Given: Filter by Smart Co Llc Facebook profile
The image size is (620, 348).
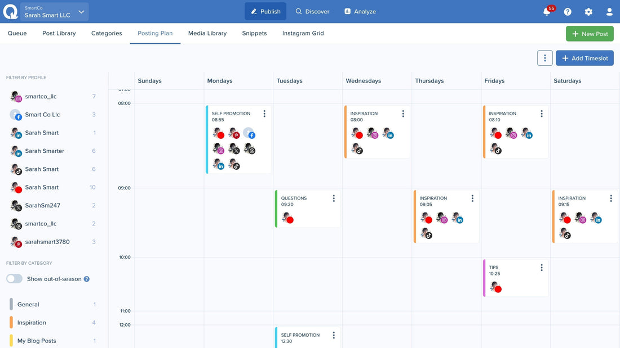Looking at the screenshot, I should click(53, 115).
